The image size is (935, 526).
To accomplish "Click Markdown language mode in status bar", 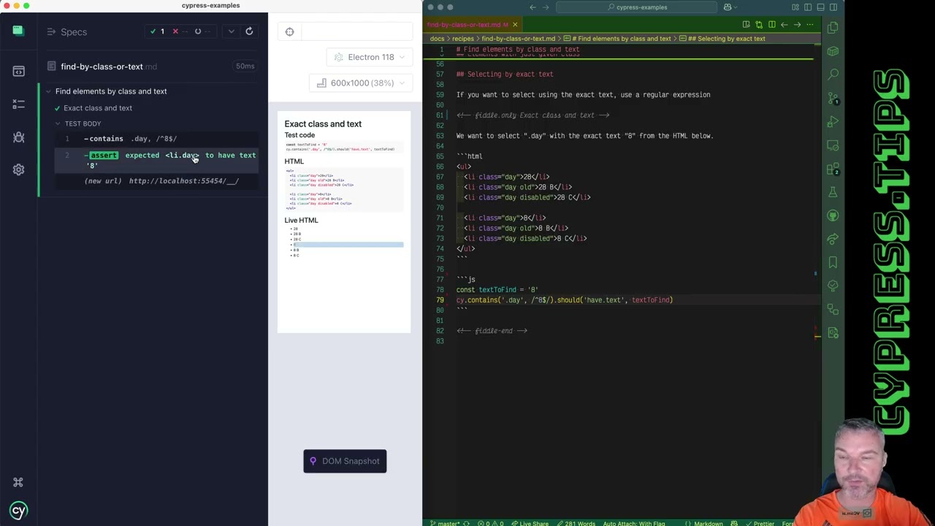I will 708,523.
